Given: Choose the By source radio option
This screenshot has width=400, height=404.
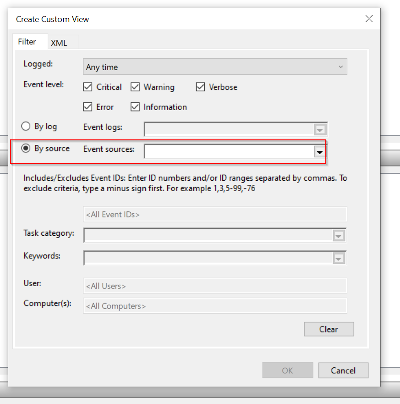Looking at the screenshot, I should [x=26, y=148].
